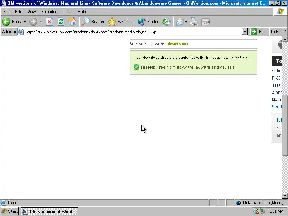Screen dimensions: 288x216
Task: Click the network connection tray icon
Action: (x=256, y=211)
